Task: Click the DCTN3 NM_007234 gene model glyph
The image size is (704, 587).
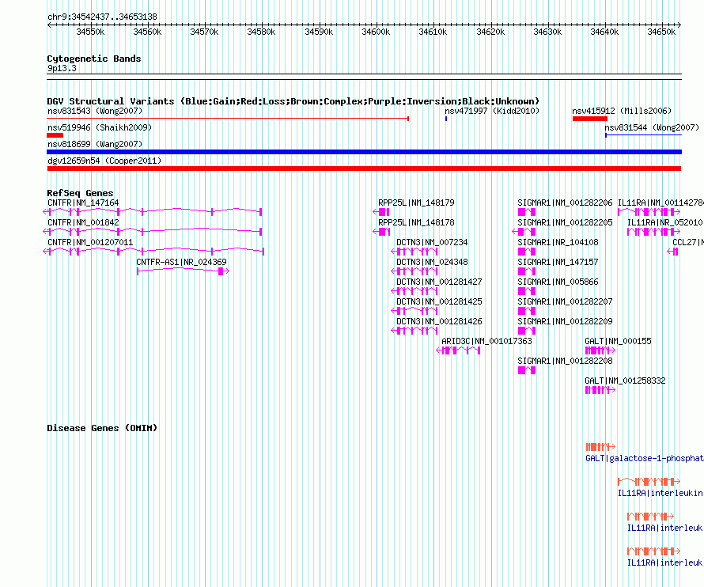Action: coord(414,252)
